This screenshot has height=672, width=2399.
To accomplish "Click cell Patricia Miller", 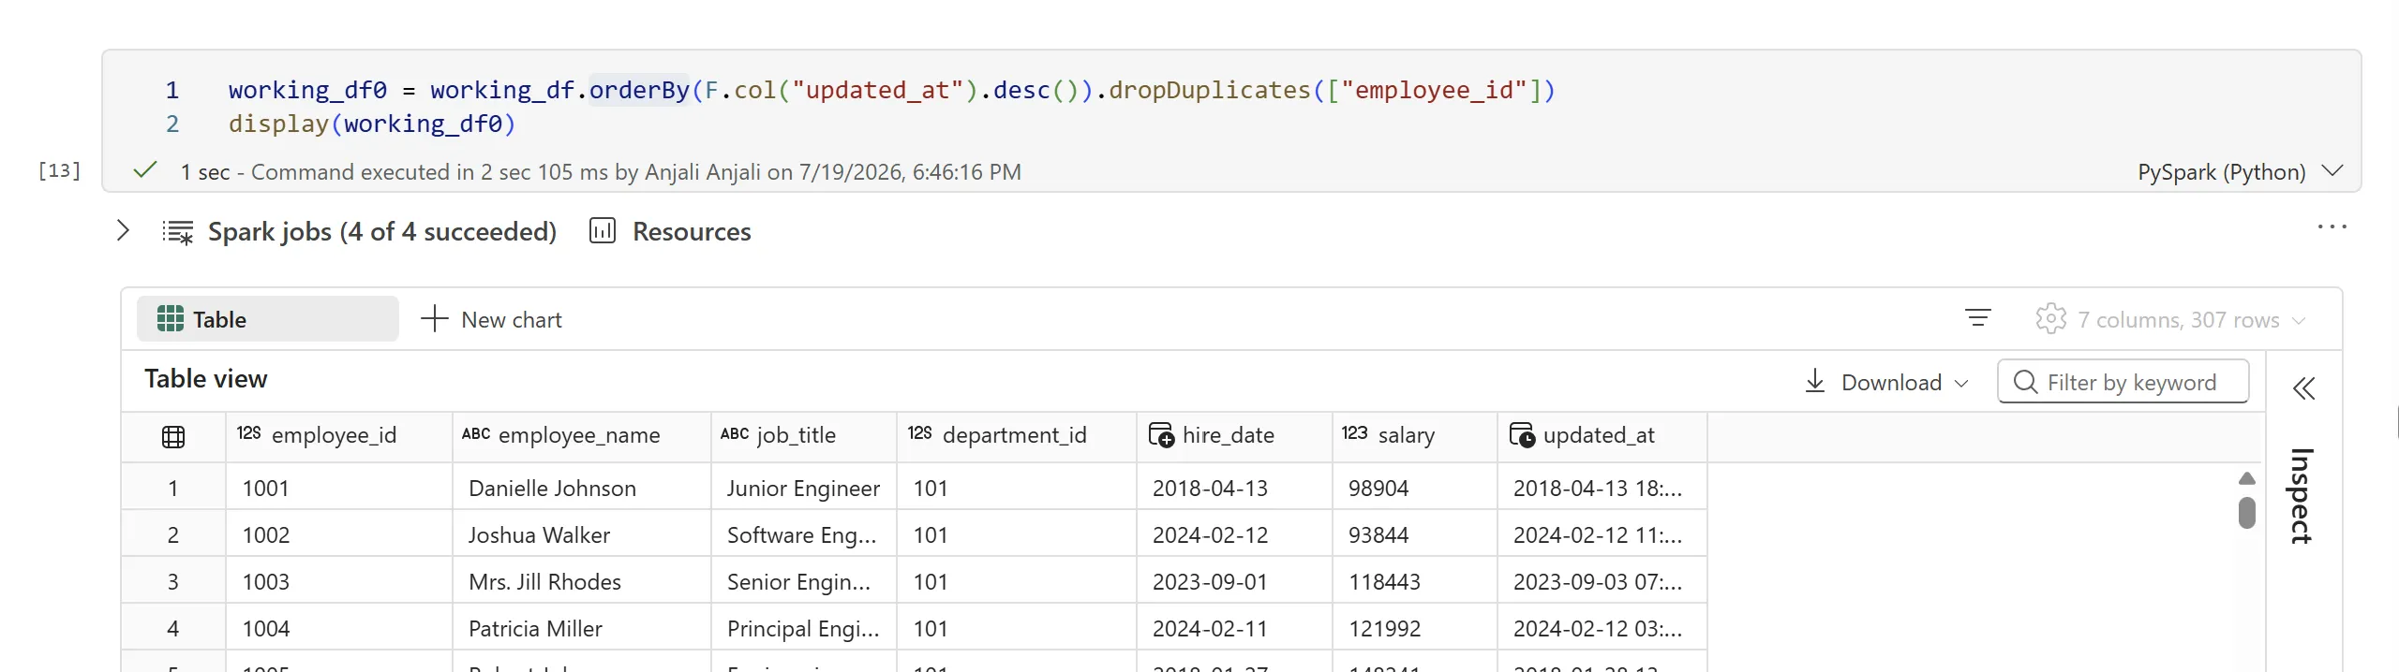I will (x=581, y=628).
